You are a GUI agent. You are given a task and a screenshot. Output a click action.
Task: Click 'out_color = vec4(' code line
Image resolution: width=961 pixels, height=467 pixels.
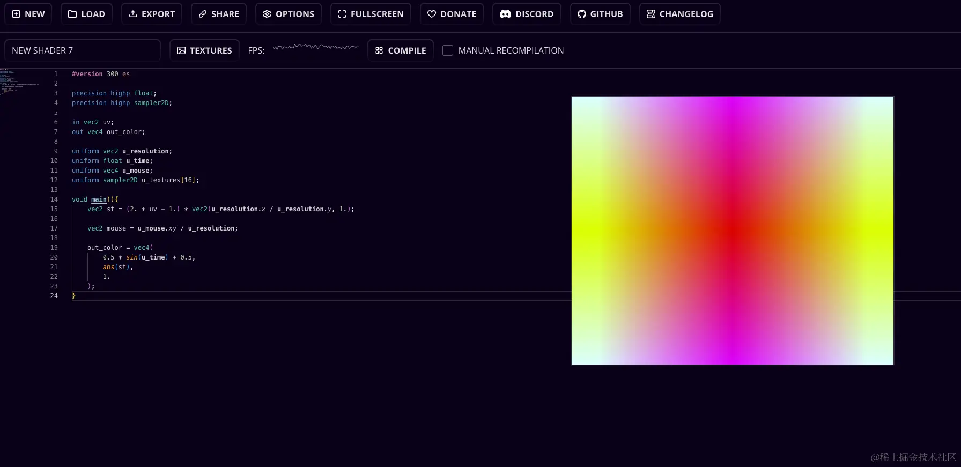(x=120, y=248)
